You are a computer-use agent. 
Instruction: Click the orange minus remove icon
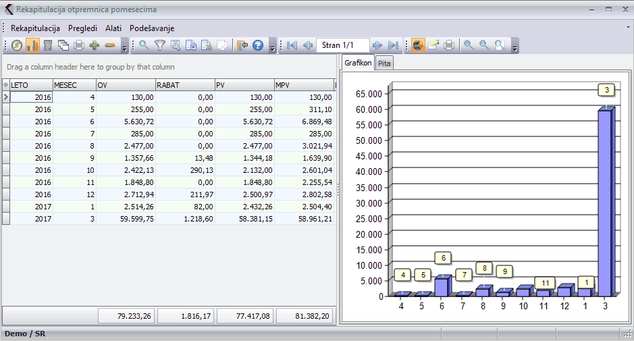click(110, 45)
